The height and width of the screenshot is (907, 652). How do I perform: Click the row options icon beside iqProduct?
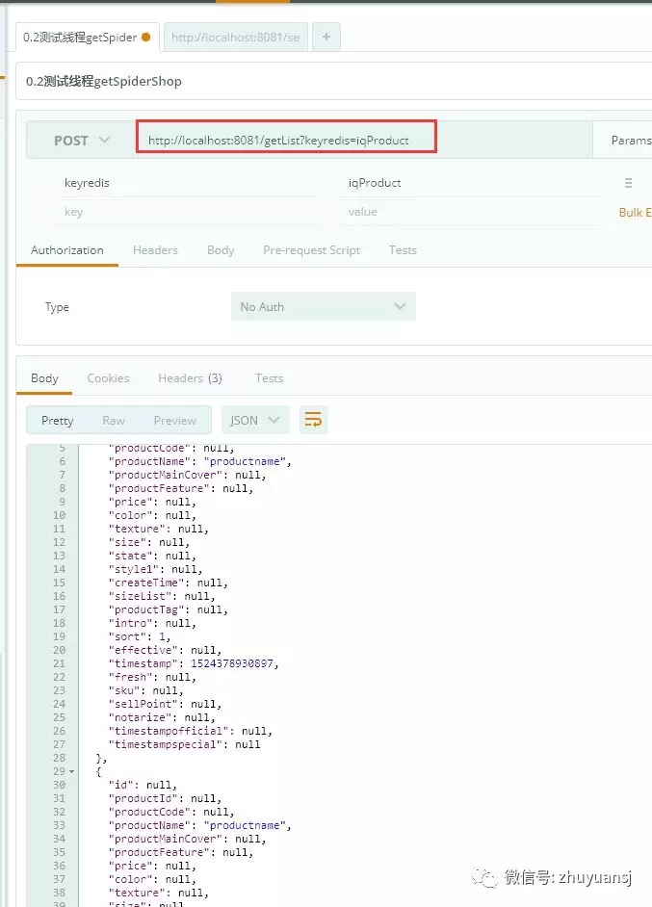(x=628, y=183)
